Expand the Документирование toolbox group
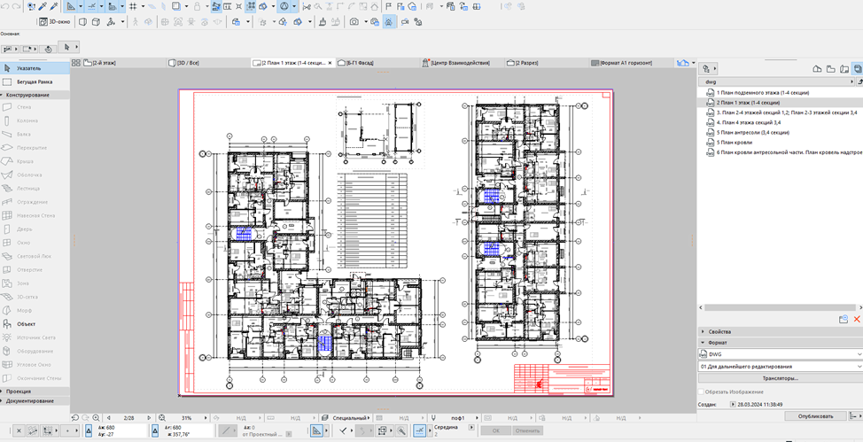The height and width of the screenshot is (442, 863). (x=35, y=401)
